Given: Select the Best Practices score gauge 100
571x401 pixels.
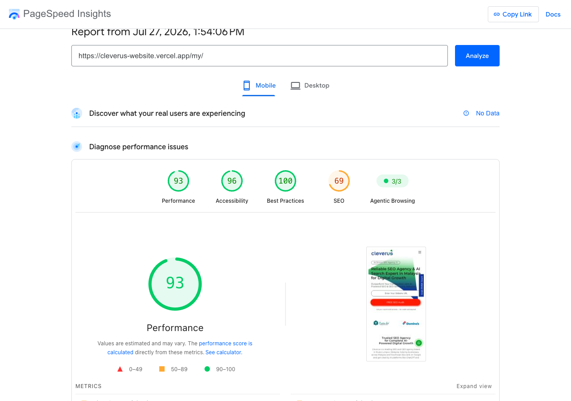Looking at the screenshot, I should tap(285, 181).
